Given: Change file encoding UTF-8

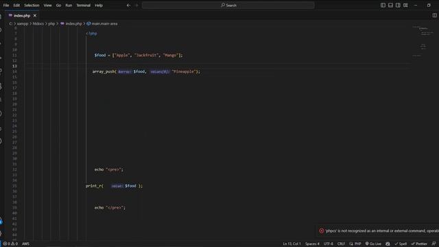Looking at the screenshot, I should 329,244.
